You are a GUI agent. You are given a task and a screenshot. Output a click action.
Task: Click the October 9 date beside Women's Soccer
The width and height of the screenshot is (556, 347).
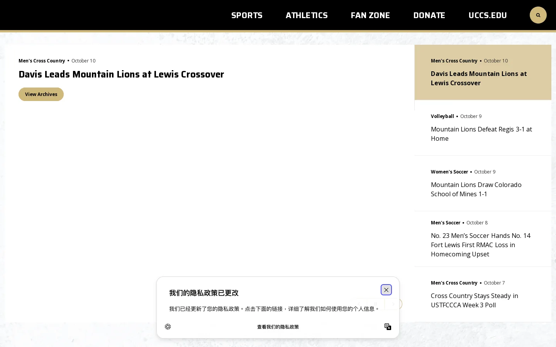point(485,172)
